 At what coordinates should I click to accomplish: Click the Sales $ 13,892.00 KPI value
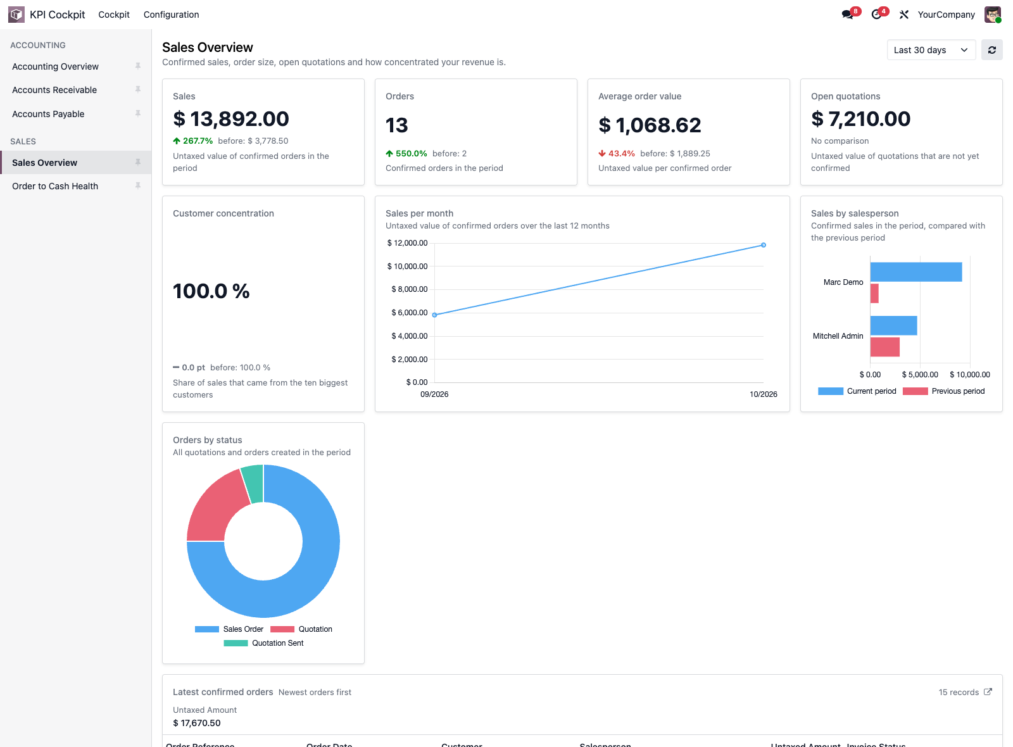[x=231, y=119]
